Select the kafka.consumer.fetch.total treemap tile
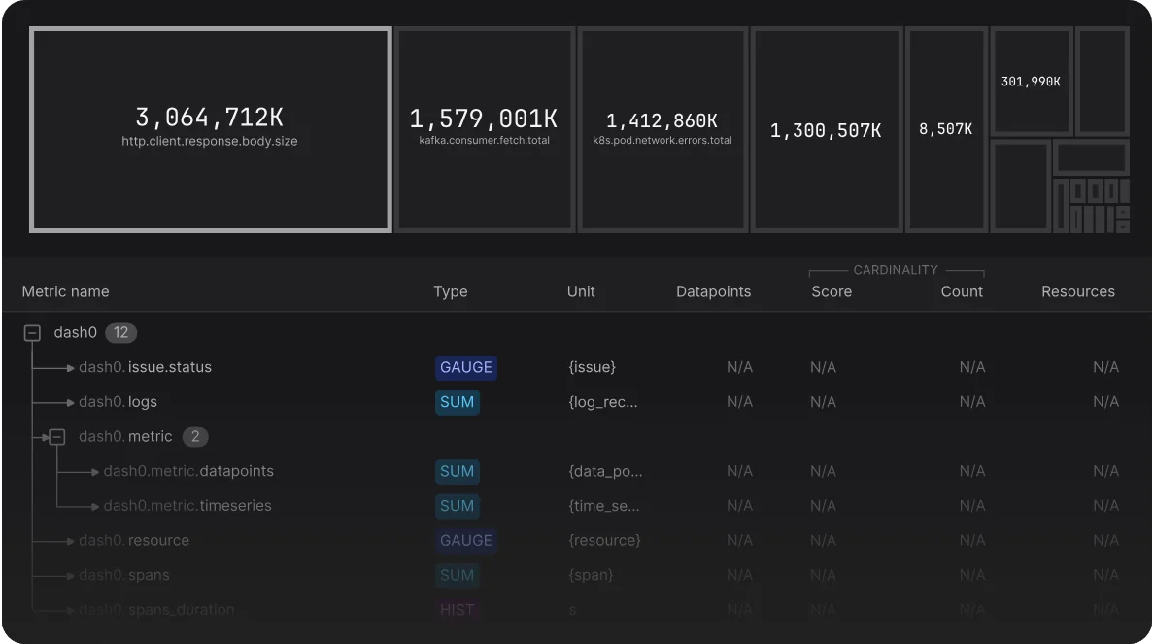This screenshot has width=1154, height=644. (485, 129)
